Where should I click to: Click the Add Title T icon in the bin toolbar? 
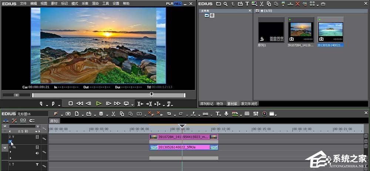tap(247, 4)
